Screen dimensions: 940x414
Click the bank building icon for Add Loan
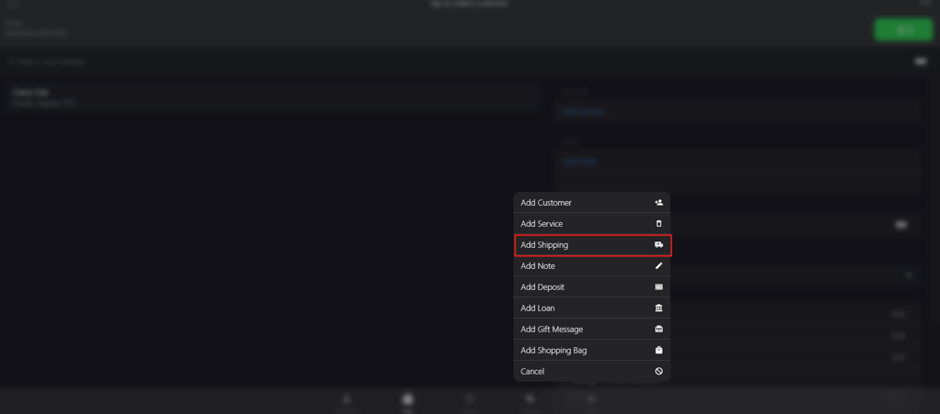[659, 308]
